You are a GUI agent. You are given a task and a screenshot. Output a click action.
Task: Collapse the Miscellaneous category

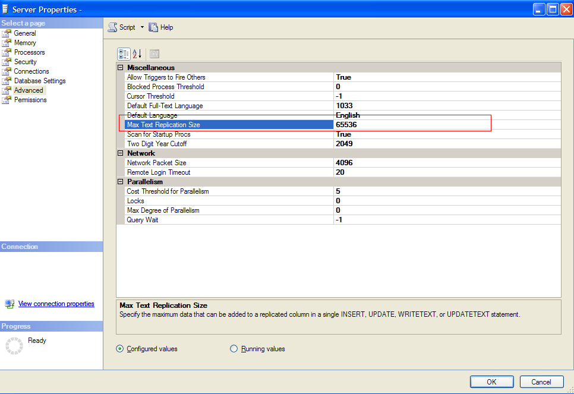click(x=121, y=68)
